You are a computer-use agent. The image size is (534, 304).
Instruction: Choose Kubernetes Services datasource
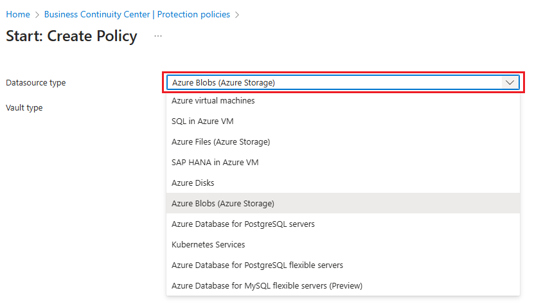point(208,245)
